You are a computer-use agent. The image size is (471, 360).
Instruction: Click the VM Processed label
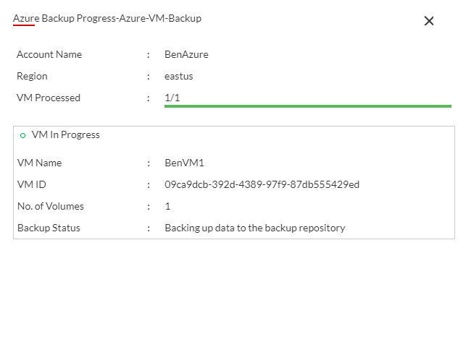[49, 98]
